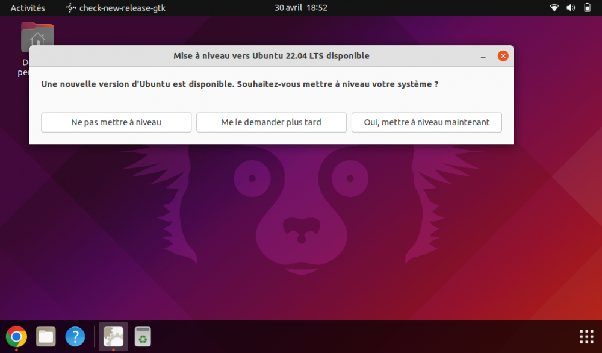Viewport: 602px width, 353px height.
Task: Click the dialog title 'Mise à niveau vers Ubuntu 22.04 LTS disponible'
Action: tap(271, 55)
